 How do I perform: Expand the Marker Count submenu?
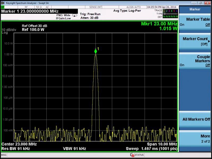[195, 41]
